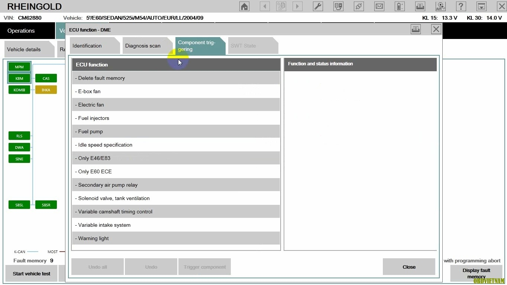507x285 pixels.
Task: Select the 'Only E60 ECE' entry
Action: (176, 171)
